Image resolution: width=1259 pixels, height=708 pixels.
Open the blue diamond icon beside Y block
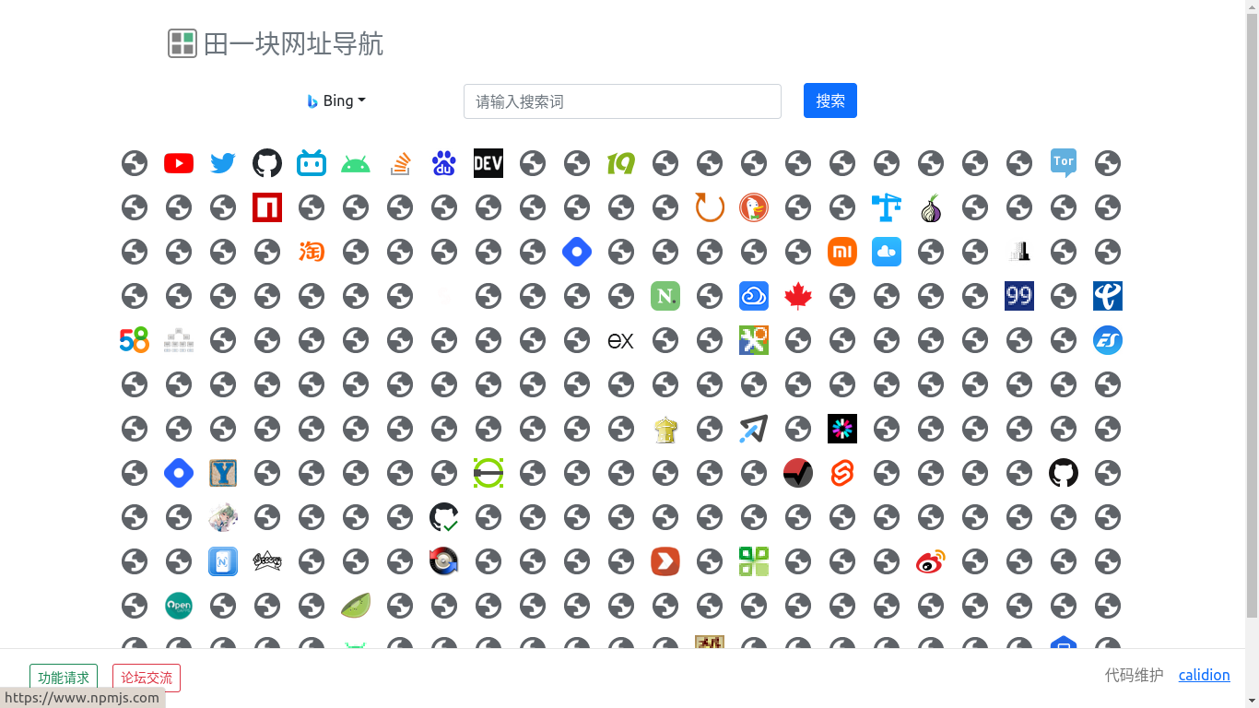click(179, 473)
